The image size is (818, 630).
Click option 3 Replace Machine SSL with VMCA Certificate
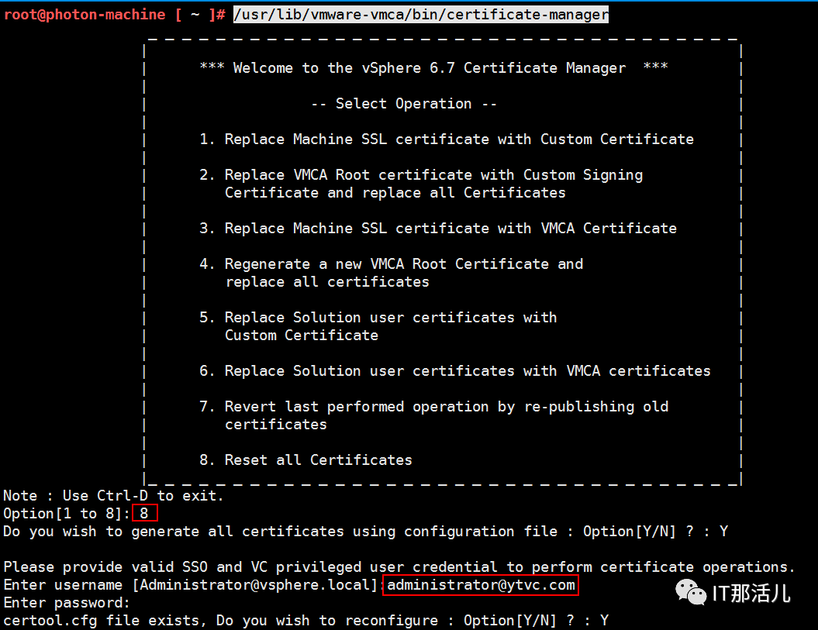(x=438, y=228)
